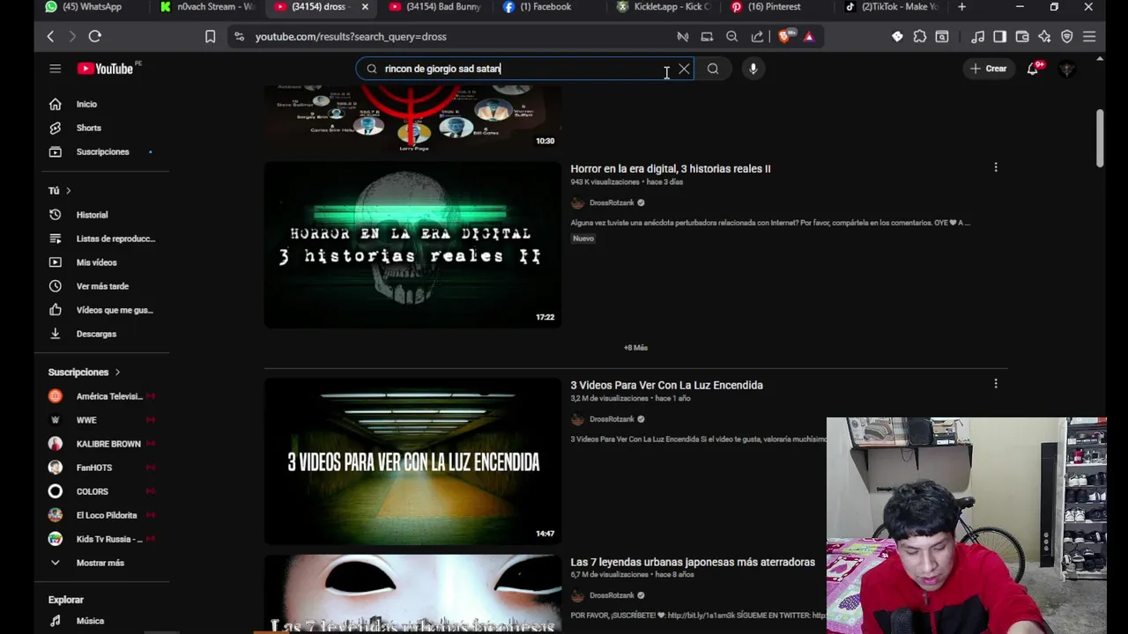Open the YouTube hamburger guide menu
The height and width of the screenshot is (634, 1128).
[55, 69]
